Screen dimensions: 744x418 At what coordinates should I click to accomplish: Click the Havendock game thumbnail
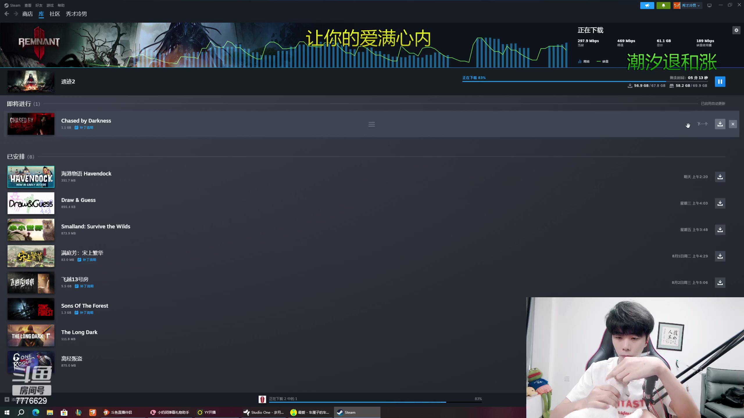[31, 176]
